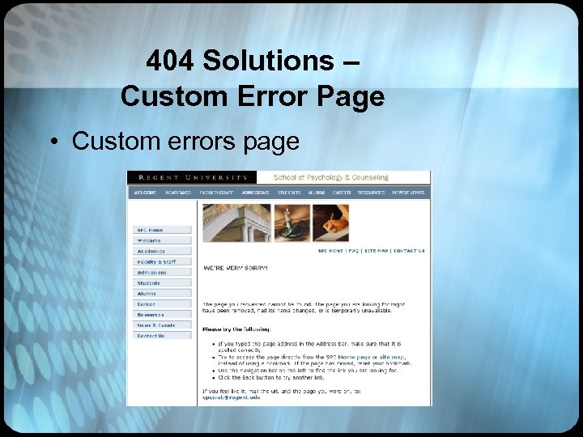This screenshot has width=583, height=437.
Task: Follow the SPC HOME link below photos
Action: (330, 251)
